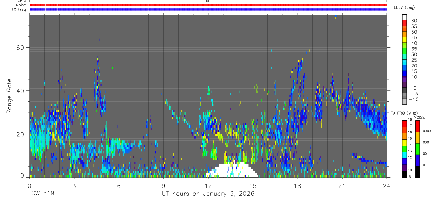Click the white top swatch of ELEV colorbar
The height and width of the screenshot is (201, 435).
point(405,17)
